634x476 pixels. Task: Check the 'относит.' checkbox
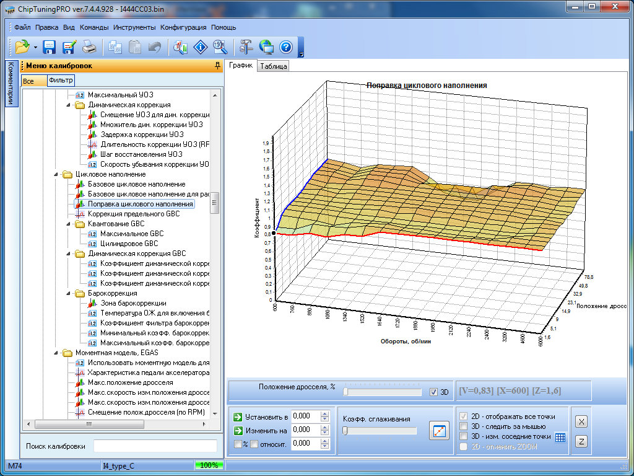[x=254, y=444]
